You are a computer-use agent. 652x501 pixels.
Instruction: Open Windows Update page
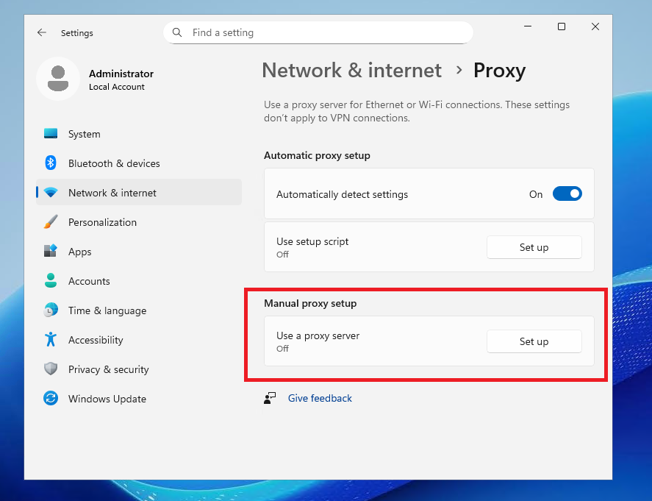[x=139, y=399]
